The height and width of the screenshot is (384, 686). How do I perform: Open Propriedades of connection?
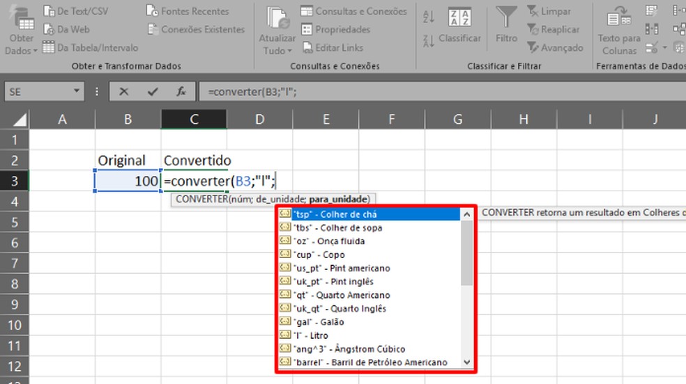[335, 29]
